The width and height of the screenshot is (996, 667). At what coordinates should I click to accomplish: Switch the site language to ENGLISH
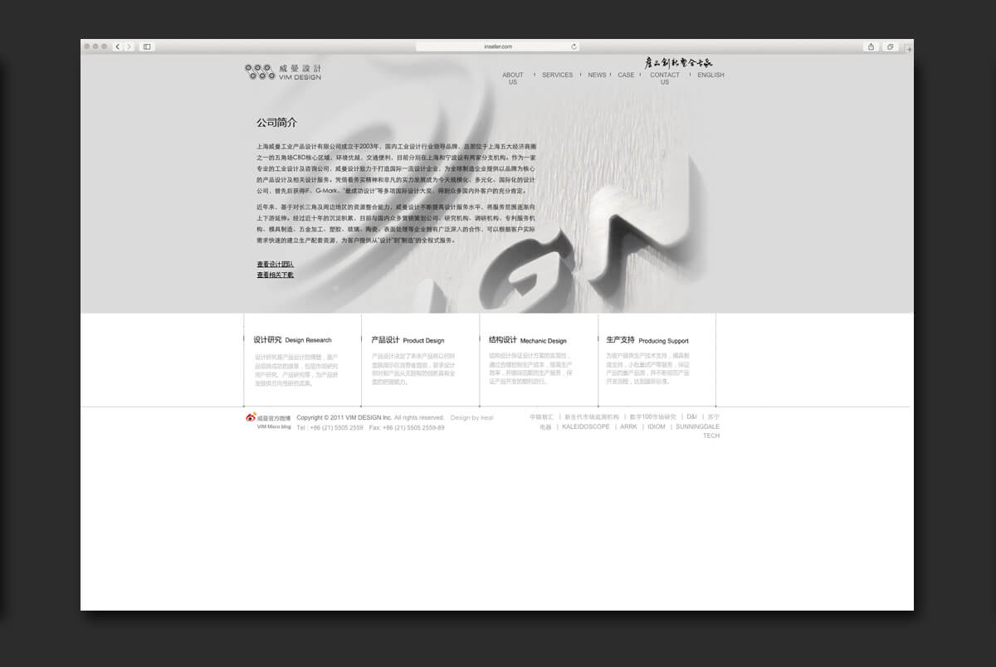click(710, 75)
